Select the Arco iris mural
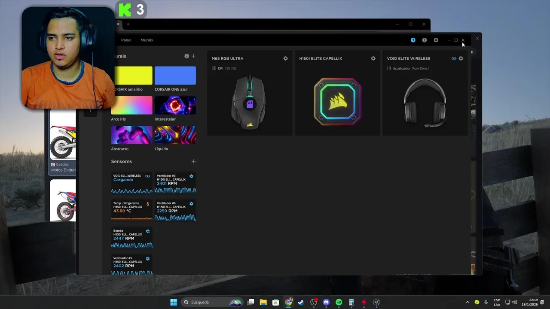This screenshot has width=550, height=309. [131, 105]
